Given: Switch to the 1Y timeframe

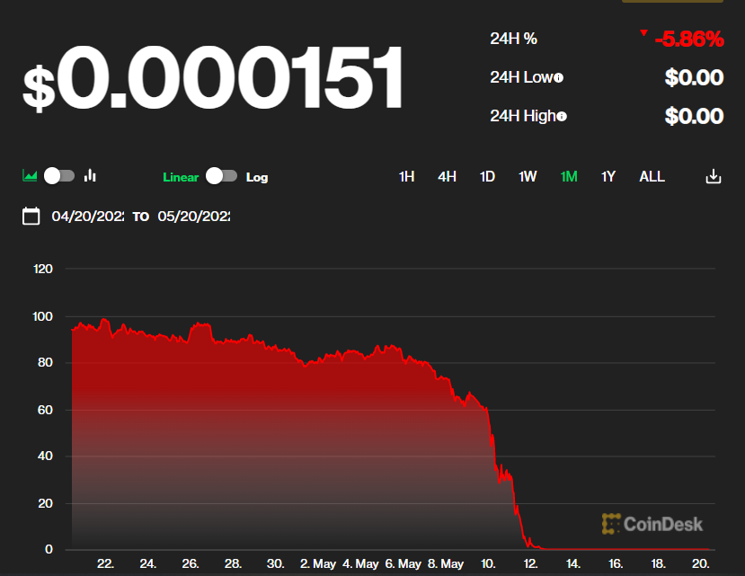Looking at the screenshot, I should [x=608, y=176].
